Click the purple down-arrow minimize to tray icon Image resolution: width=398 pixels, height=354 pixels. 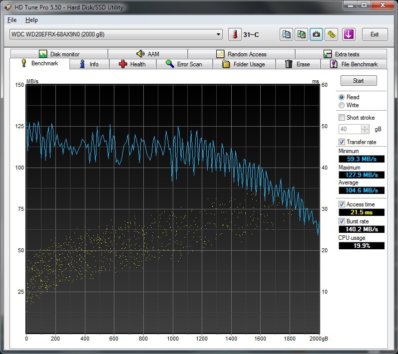[349, 34]
